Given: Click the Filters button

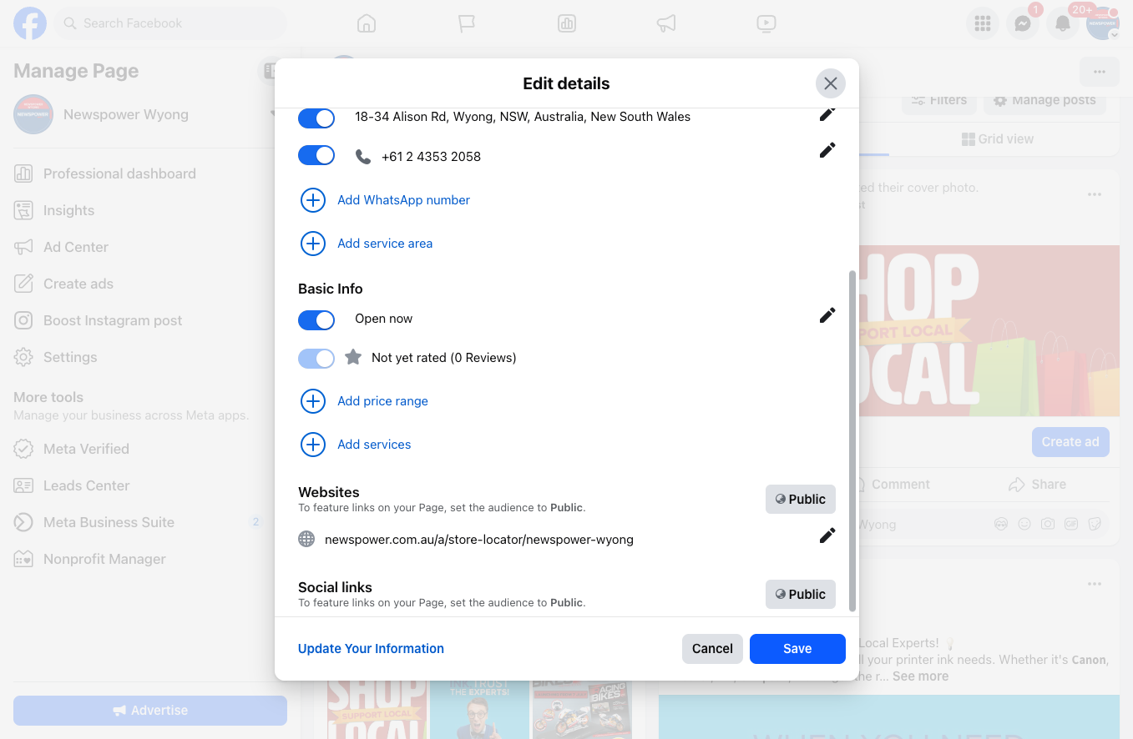Looking at the screenshot, I should [938, 100].
